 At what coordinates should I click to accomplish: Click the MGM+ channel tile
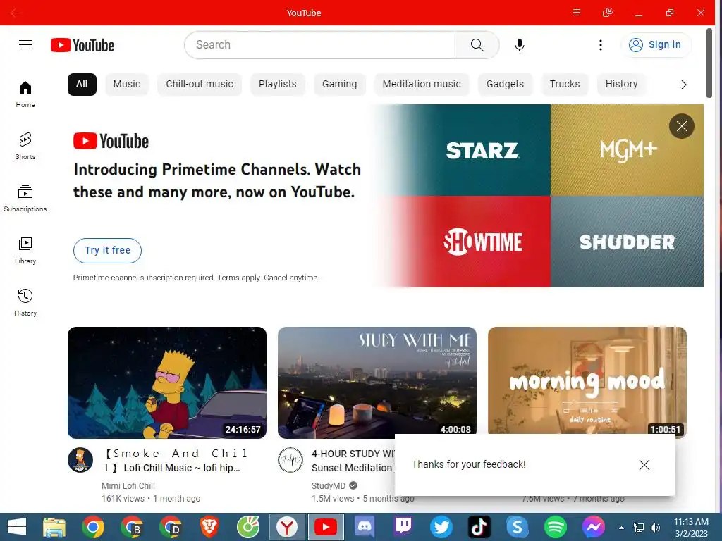[x=627, y=150]
